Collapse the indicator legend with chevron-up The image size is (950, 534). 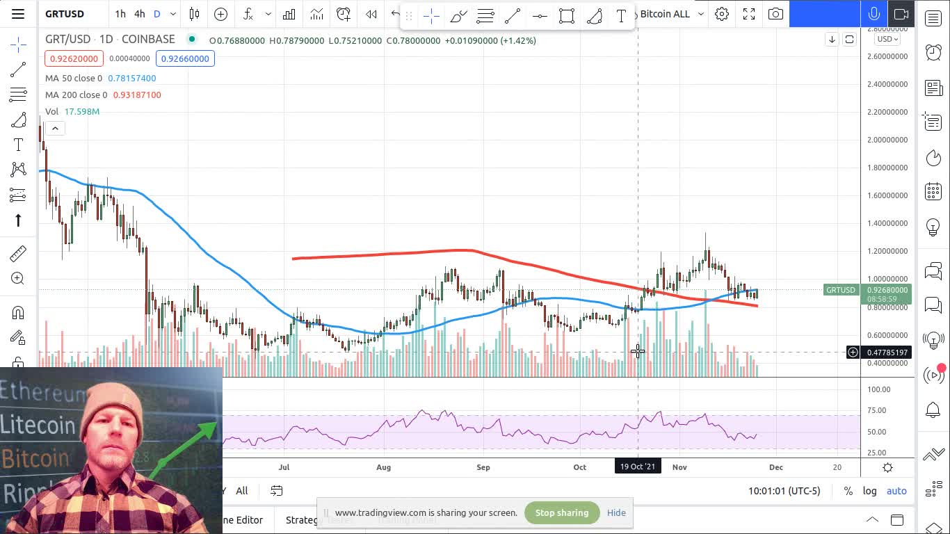(x=55, y=128)
